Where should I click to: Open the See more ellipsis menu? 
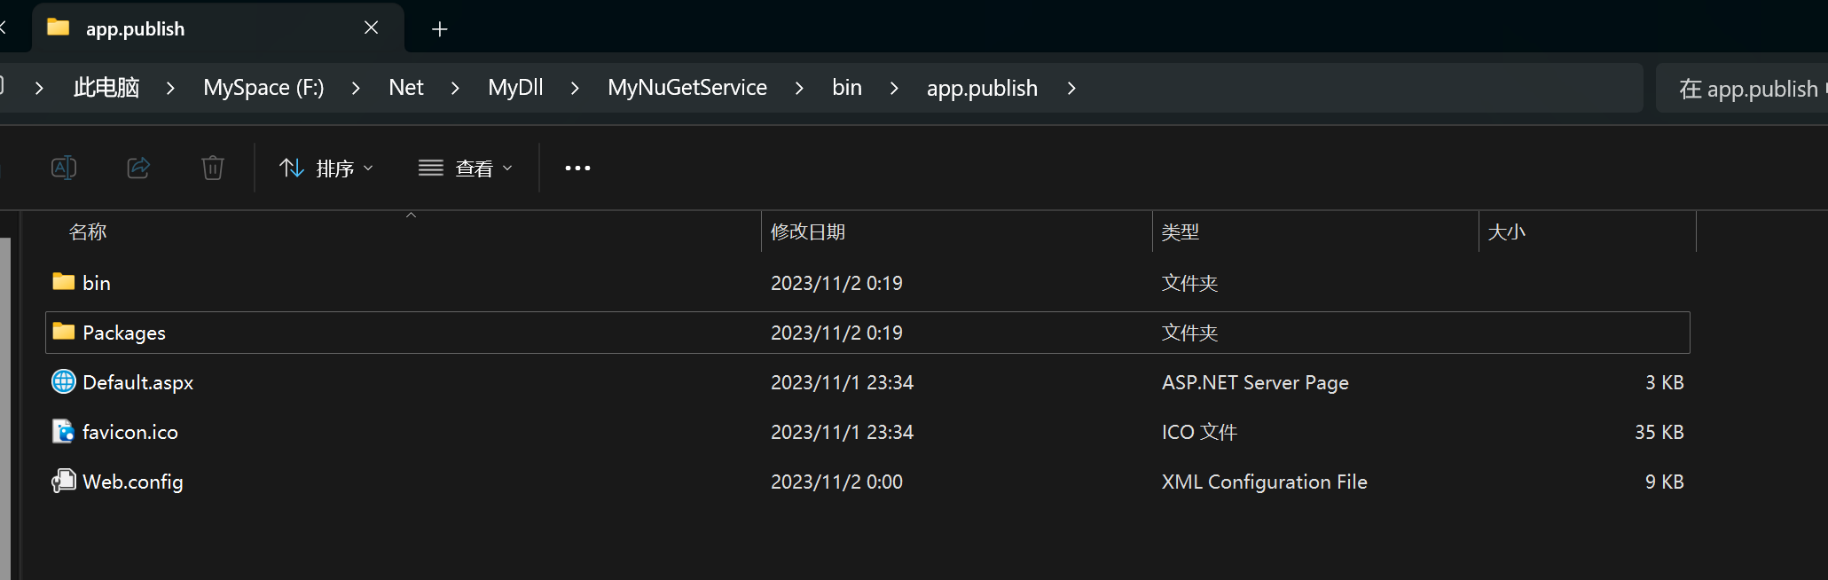(577, 168)
